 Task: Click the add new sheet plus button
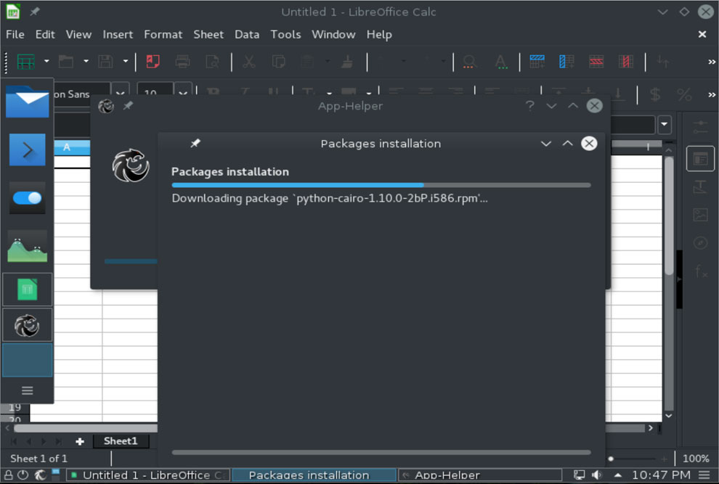click(x=80, y=441)
